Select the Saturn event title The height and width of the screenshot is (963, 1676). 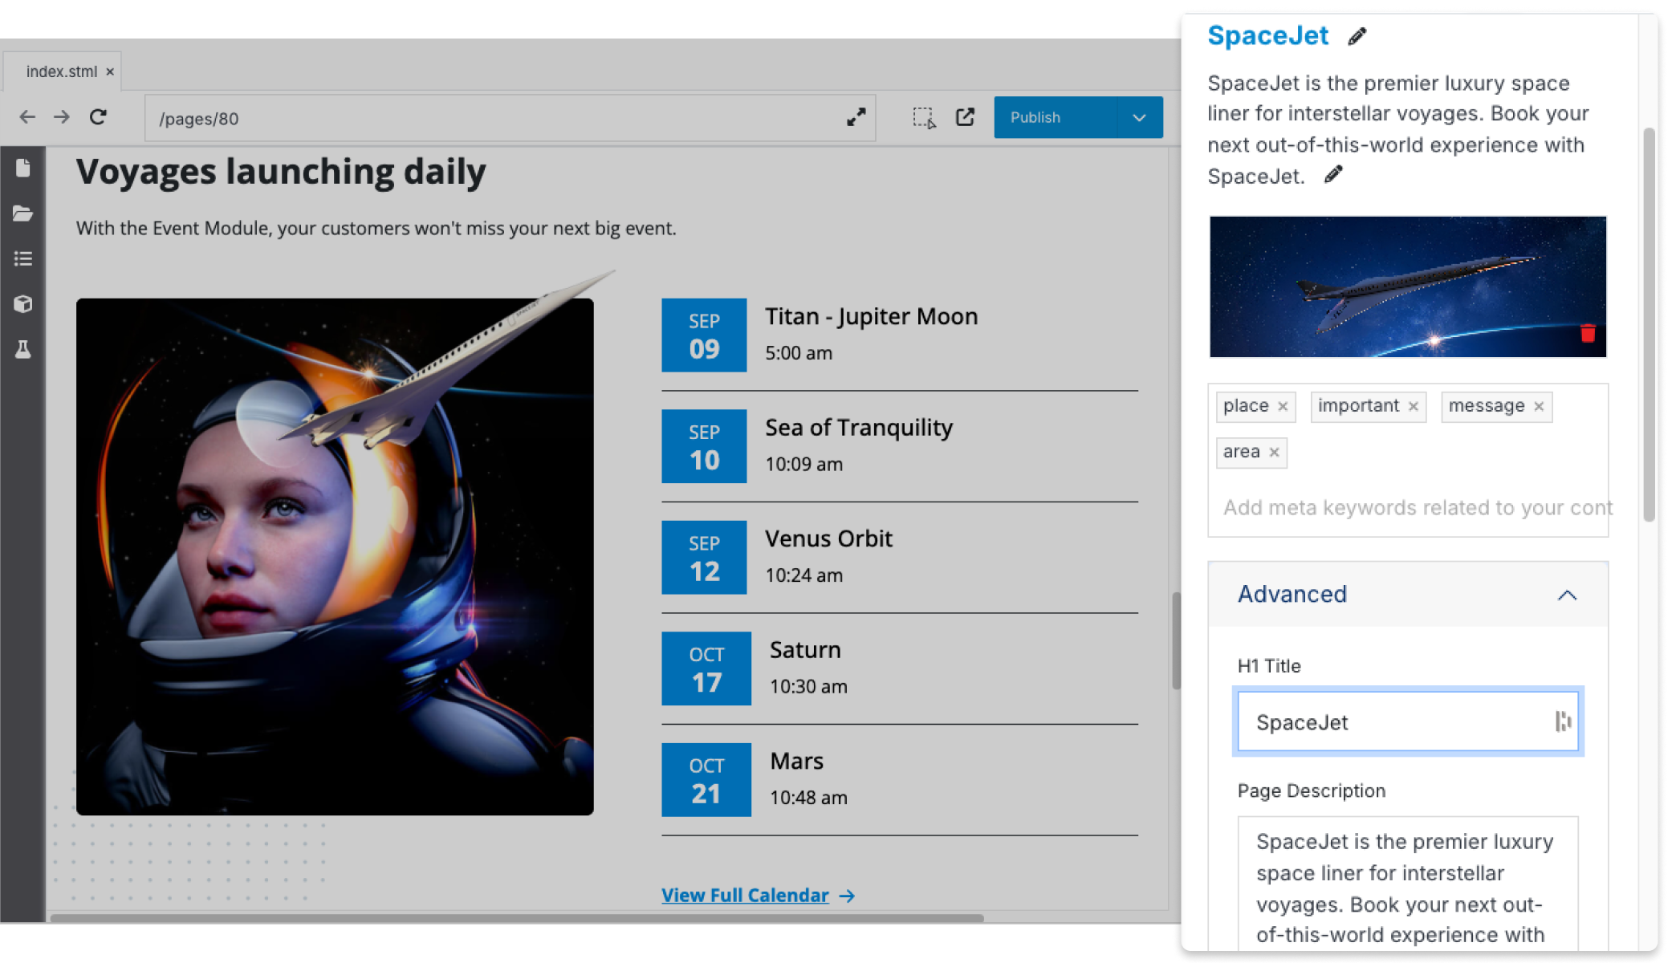tap(805, 650)
